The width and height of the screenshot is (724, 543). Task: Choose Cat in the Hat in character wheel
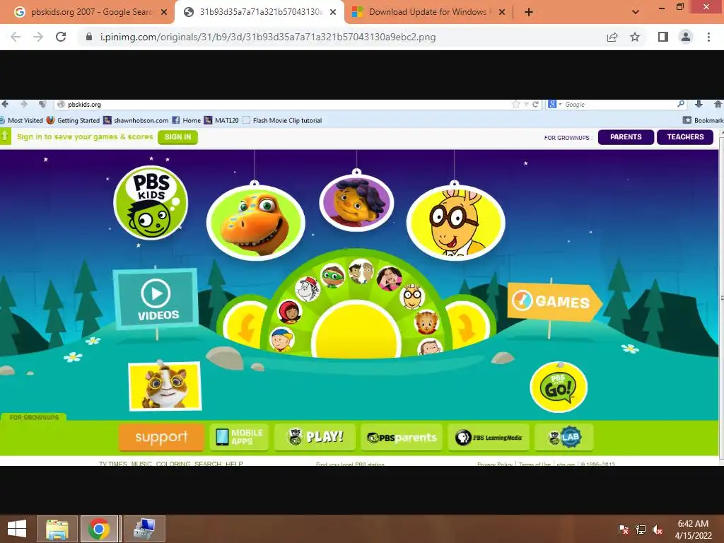coord(307,289)
